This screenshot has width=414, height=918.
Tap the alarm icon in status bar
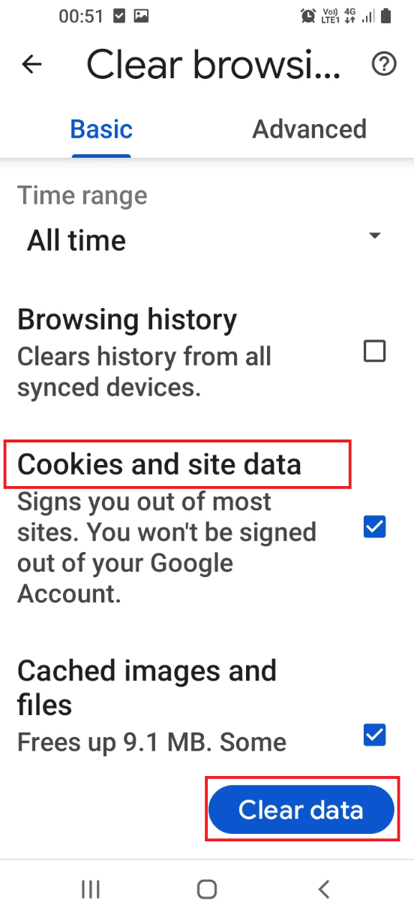point(307,15)
